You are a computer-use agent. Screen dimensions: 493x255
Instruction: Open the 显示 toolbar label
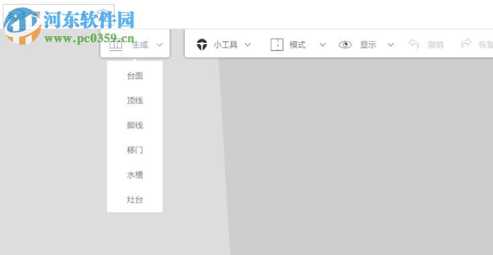pyautogui.click(x=368, y=45)
